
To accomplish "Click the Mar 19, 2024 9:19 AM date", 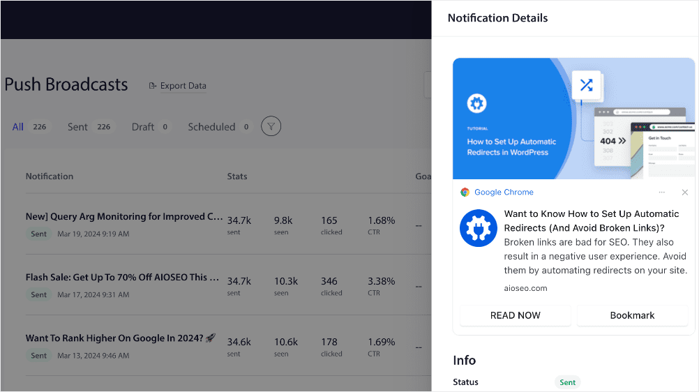I will coord(93,234).
